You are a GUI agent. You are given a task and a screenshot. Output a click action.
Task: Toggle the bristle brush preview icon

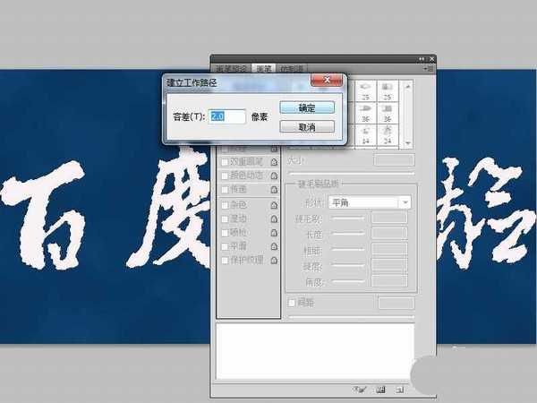point(360,390)
